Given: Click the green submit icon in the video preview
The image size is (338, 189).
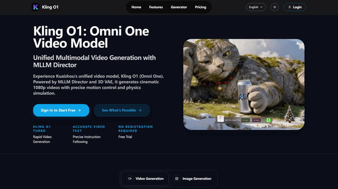Looking at the screenshot, I should pos(268,120).
